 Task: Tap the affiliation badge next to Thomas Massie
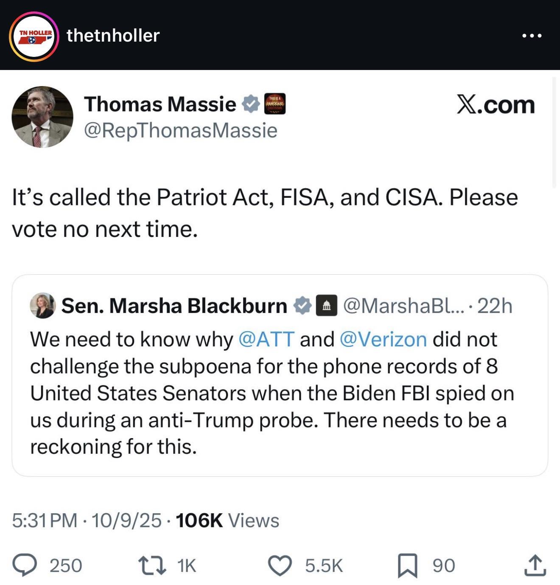[274, 104]
